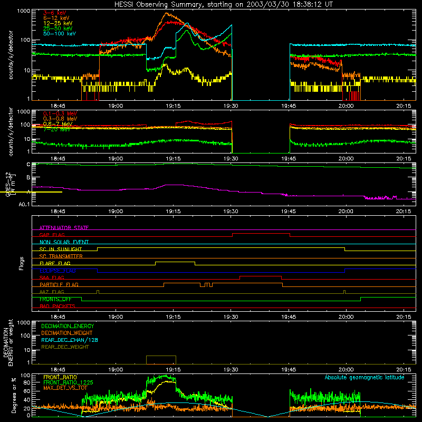Select the red 3-6 keV legend label
This screenshot has width=422, height=422.
(54, 13)
